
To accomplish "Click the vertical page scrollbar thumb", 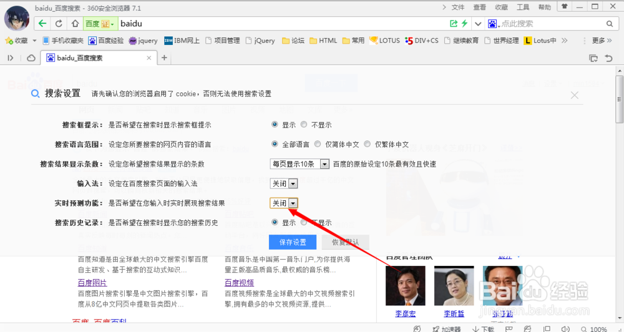I will click(x=620, y=99).
